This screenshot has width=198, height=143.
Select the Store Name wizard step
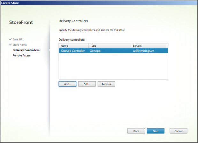point(19,45)
